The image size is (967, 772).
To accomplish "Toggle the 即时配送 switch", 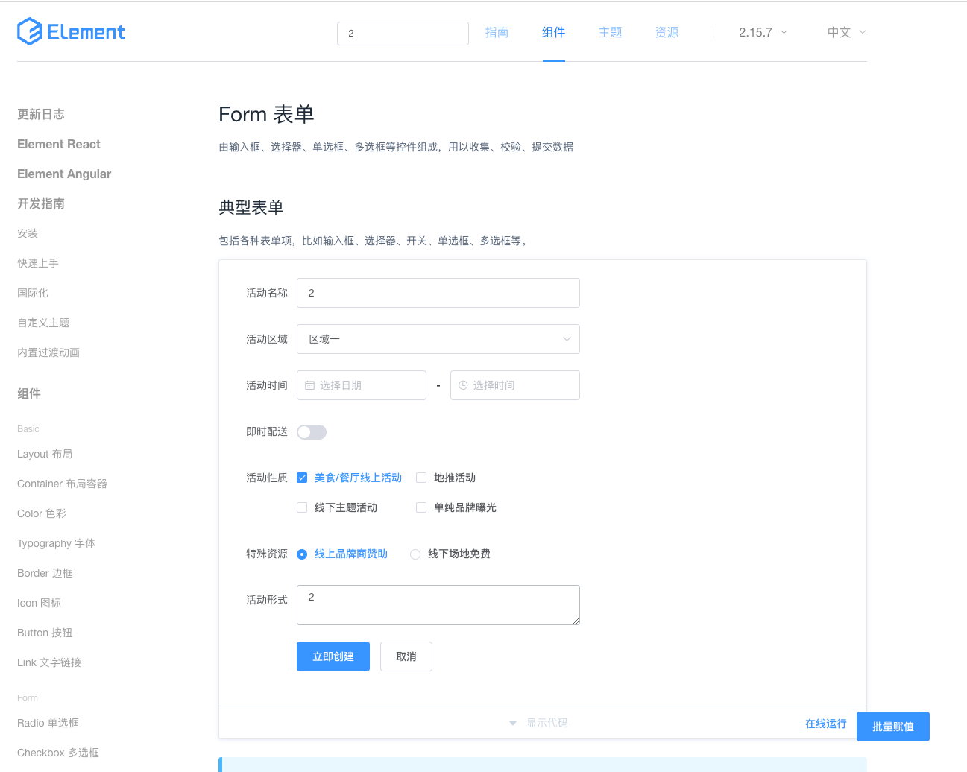I will pos(312,432).
